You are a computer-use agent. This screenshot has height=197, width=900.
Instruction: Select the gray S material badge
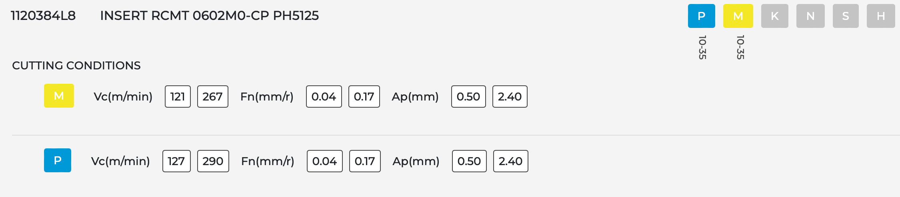coord(846,16)
